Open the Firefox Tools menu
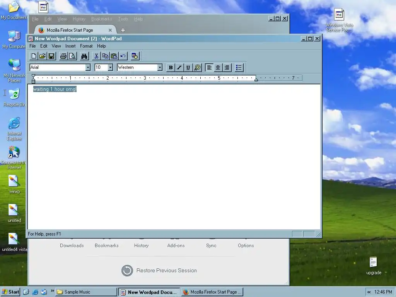This screenshot has height=297, width=396. point(123,19)
